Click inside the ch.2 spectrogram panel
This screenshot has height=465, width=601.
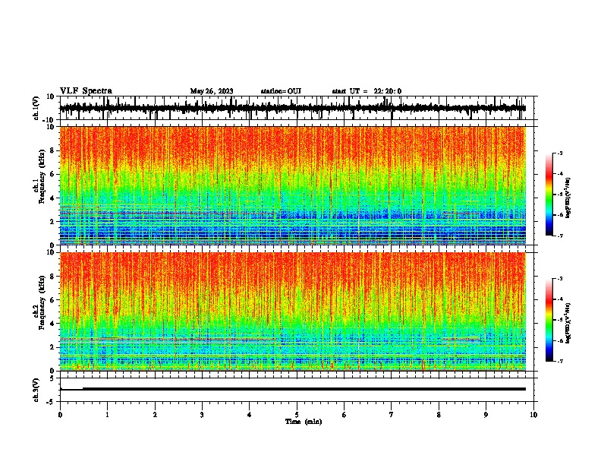tap(293, 312)
